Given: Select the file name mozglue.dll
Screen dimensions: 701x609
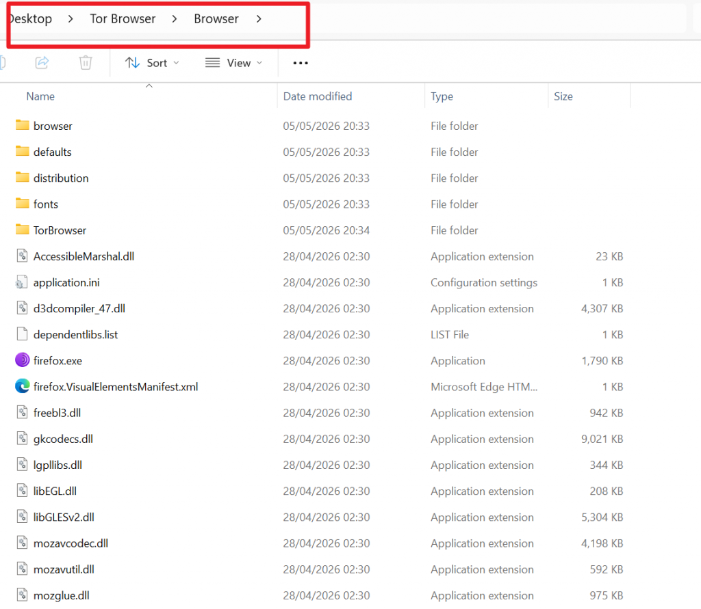Looking at the screenshot, I should pos(61,595).
